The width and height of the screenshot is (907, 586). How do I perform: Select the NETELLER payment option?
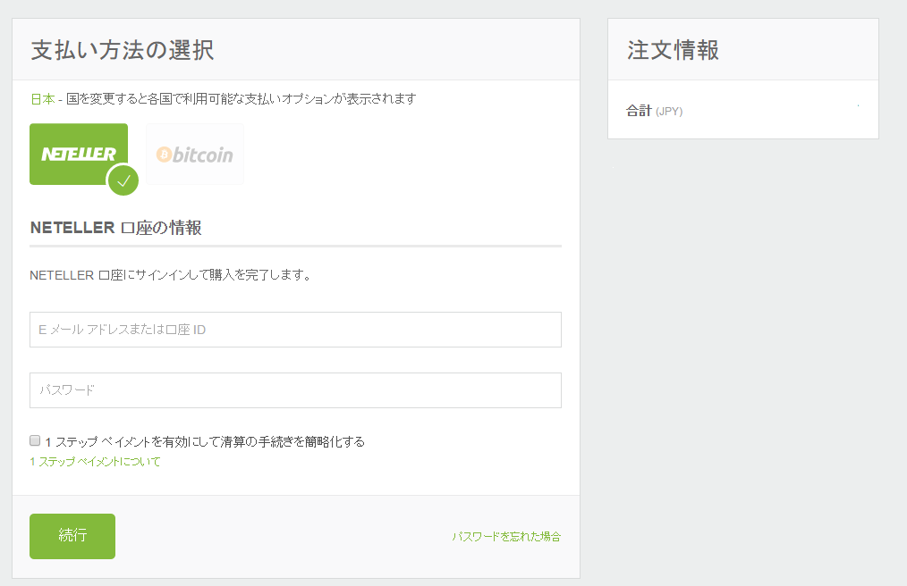click(x=79, y=154)
